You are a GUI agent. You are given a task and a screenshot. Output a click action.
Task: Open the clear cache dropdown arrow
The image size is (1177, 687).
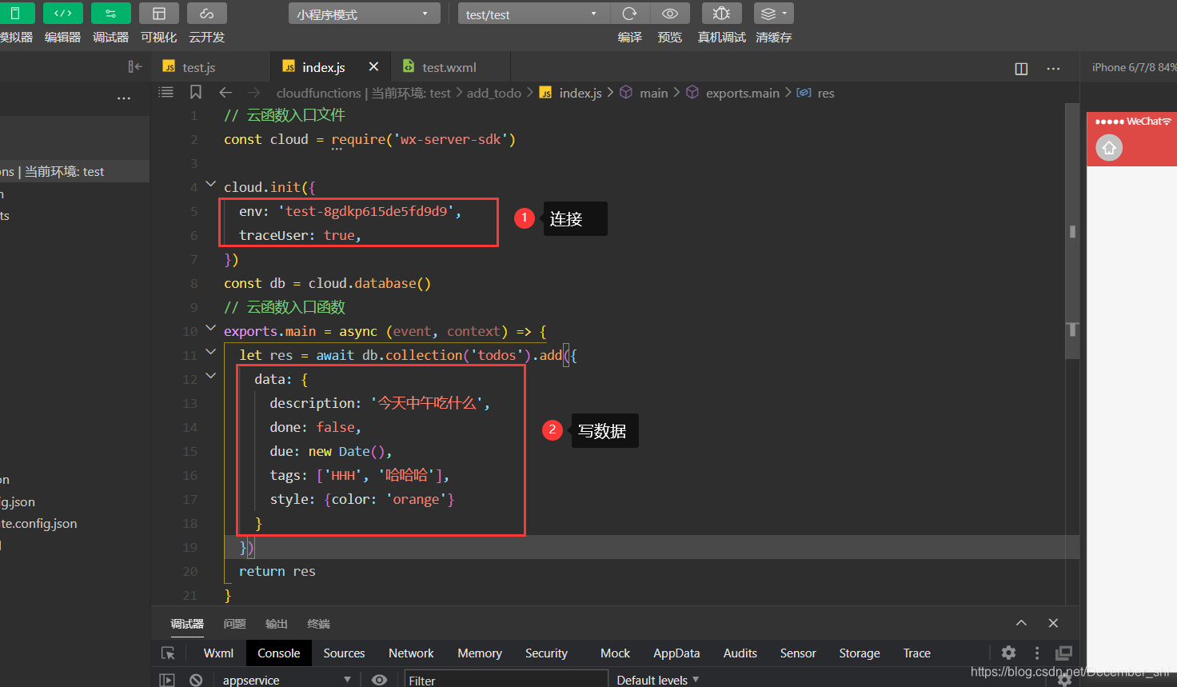point(785,14)
